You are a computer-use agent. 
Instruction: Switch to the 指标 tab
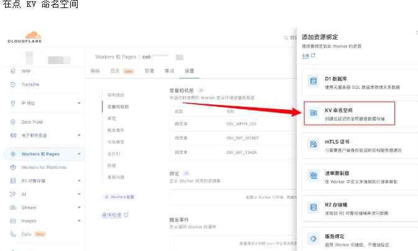95,71
